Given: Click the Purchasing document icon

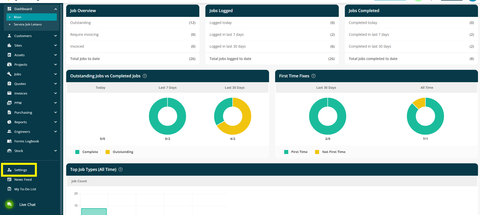Looking at the screenshot, I should pos(9,112).
